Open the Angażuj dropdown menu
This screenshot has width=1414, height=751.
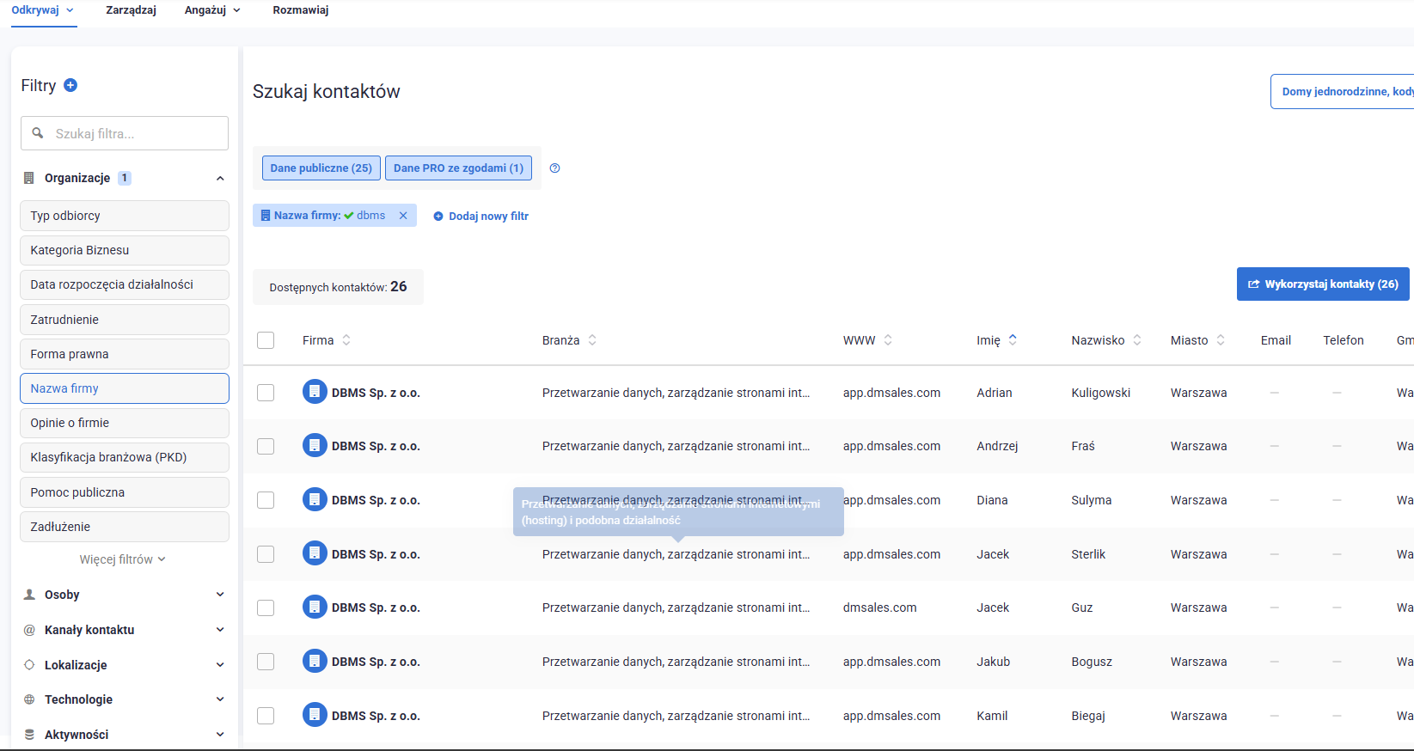coord(212,10)
